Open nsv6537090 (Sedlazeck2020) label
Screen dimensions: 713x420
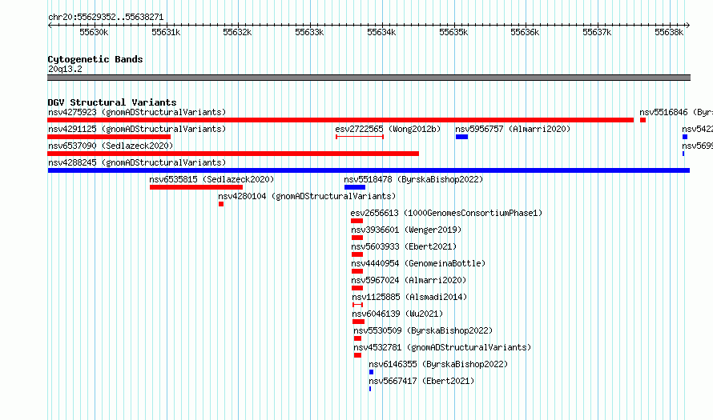tap(111, 146)
